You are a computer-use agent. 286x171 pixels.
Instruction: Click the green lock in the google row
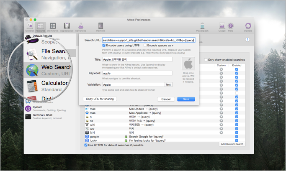(126, 136)
